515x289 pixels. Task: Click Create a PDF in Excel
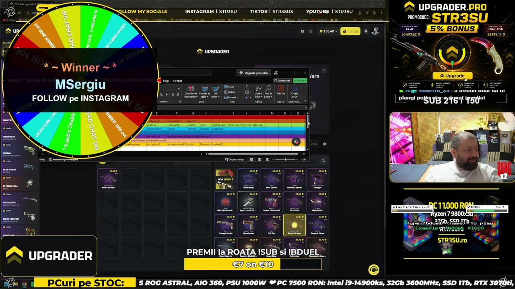(x=295, y=92)
